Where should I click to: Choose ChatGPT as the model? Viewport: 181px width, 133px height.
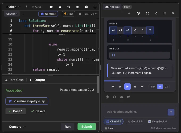click(x=114, y=122)
